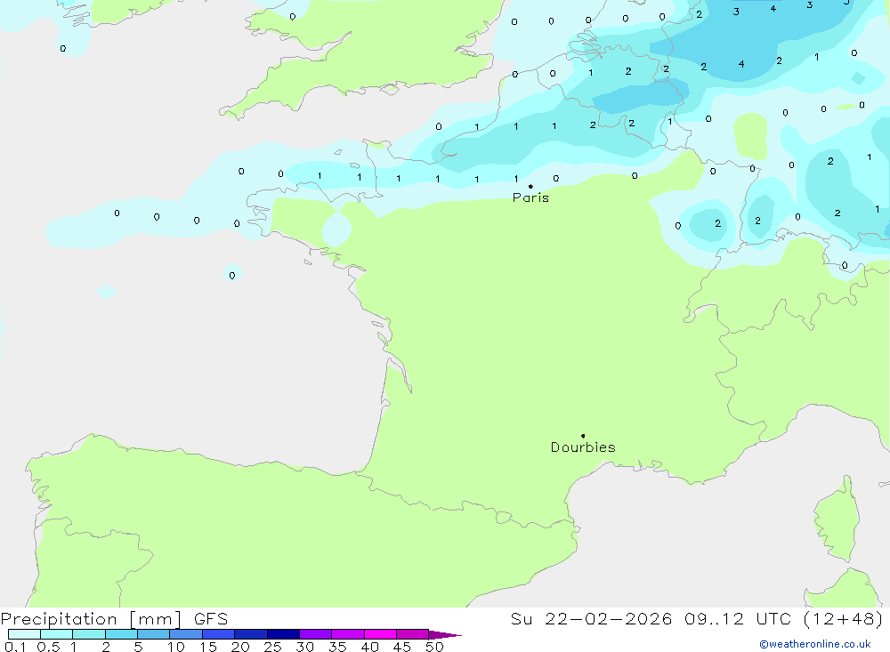Click the '10' legend scale value
The image size is (890, 652).
[176, 647]
